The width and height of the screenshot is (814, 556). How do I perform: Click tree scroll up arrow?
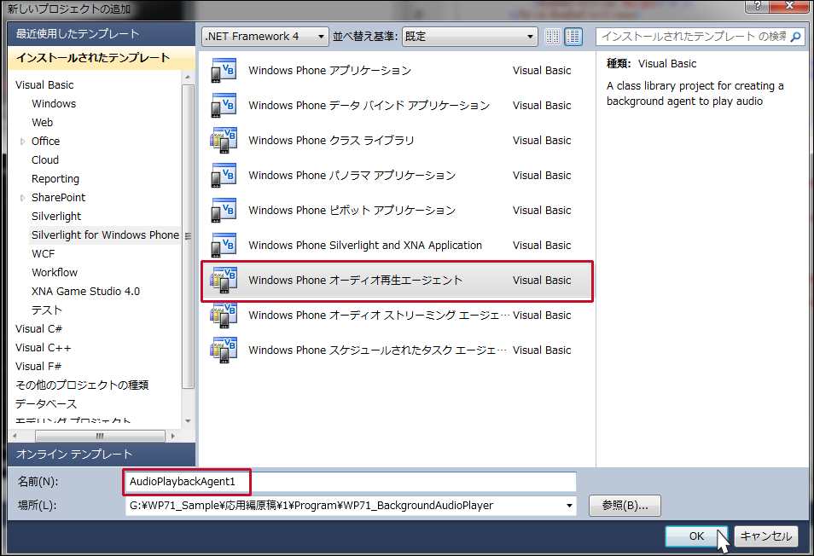(188, 77)
